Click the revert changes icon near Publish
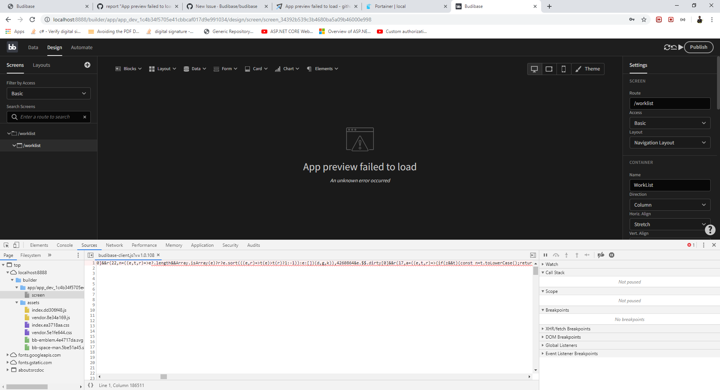 click(x=674, y=47)
